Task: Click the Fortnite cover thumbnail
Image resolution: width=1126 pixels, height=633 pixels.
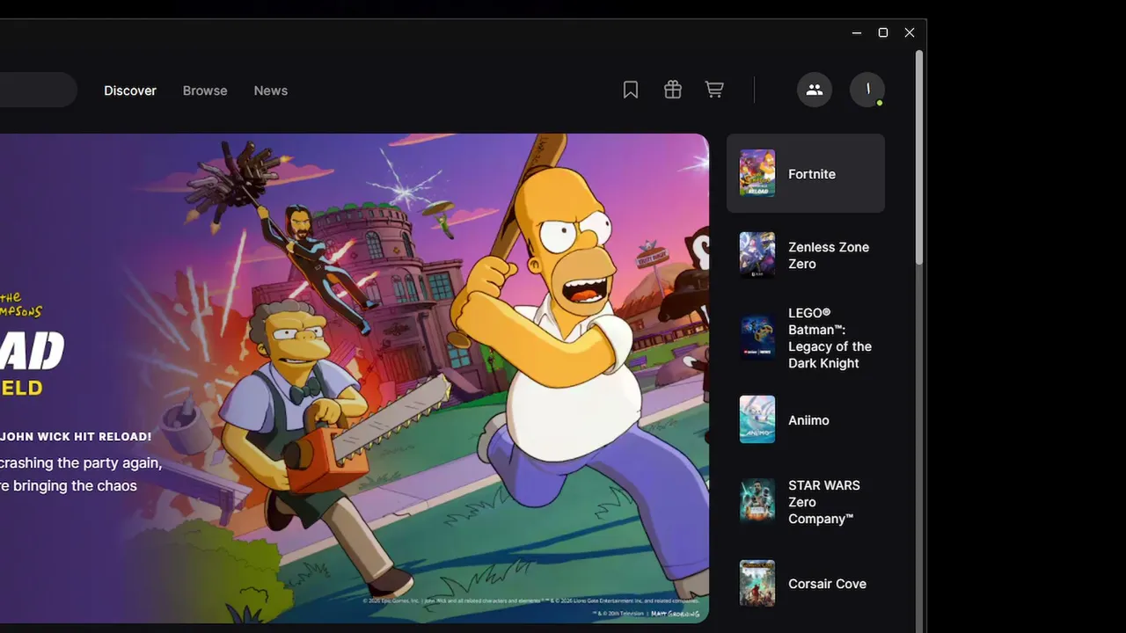Action: (757, 173)
